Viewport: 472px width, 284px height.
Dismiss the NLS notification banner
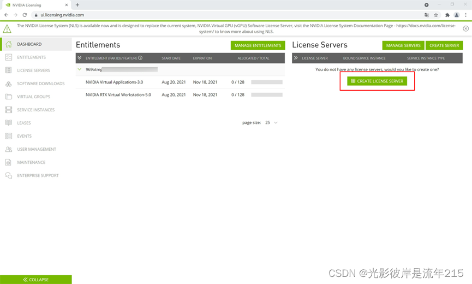465,28
